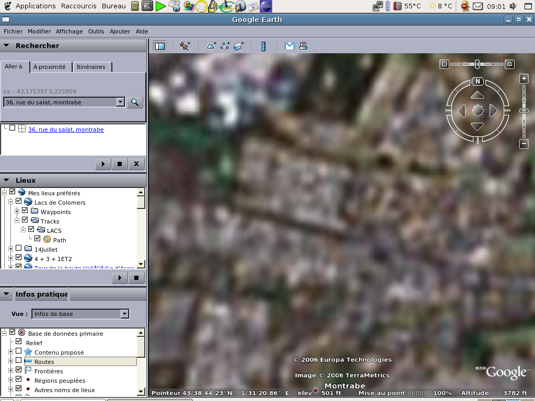Screen dimensions: 535x401
Task: Zoom out with the minus button
Action: (x=524, y=144)
